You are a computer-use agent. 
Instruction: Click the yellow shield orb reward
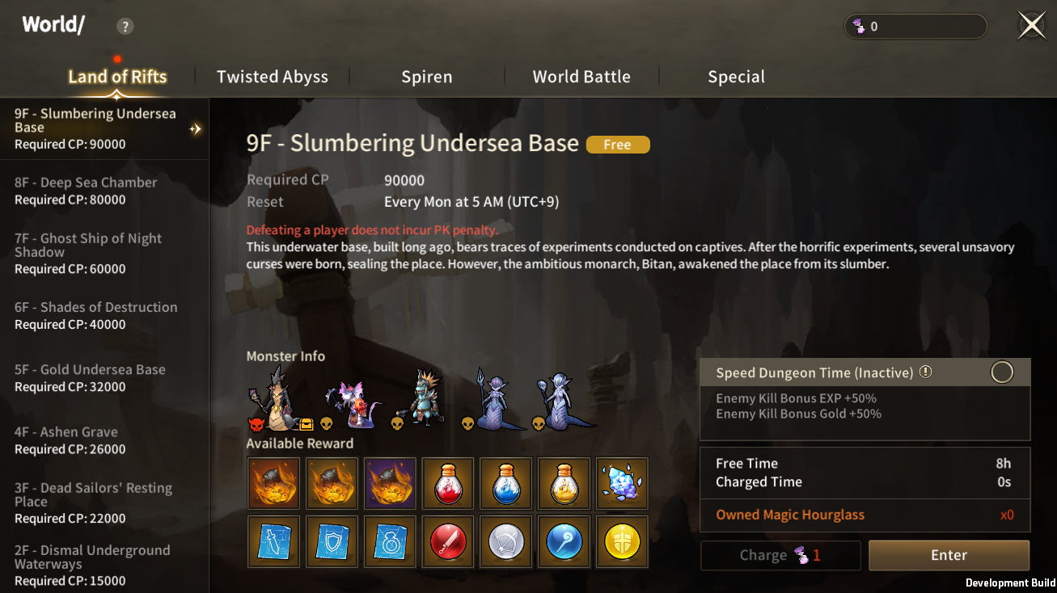pyautogui.click(x=623, y=542)
